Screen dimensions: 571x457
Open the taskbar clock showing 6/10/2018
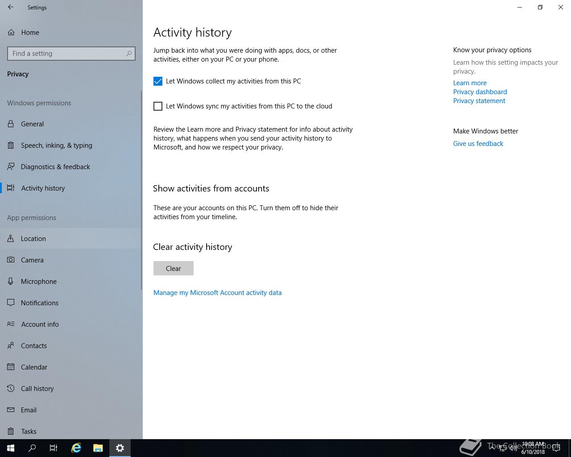pos(533,448)
